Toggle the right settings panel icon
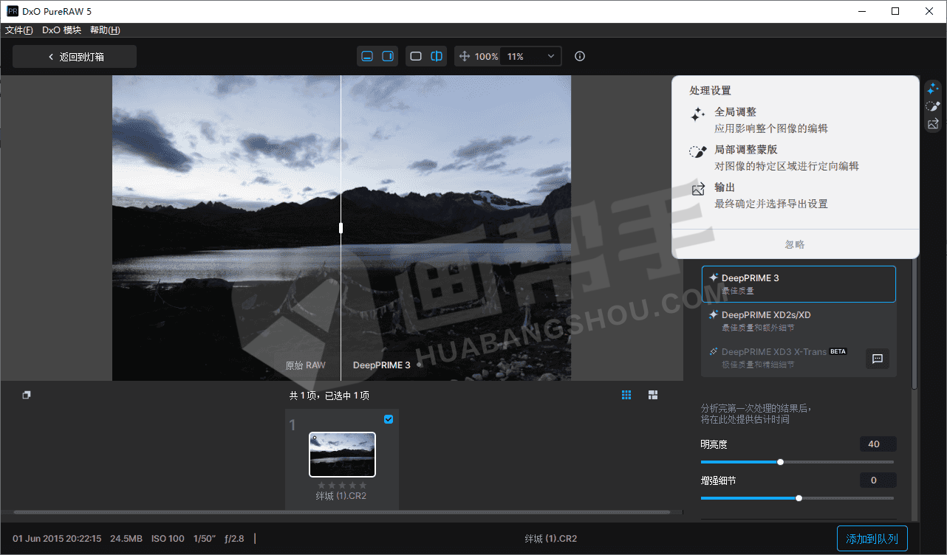This screenshot has width=947, height=555. pos(388,56)
